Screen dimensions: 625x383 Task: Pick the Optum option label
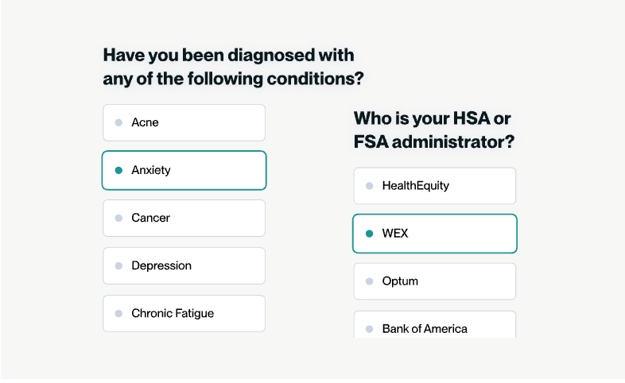(400, 281)
